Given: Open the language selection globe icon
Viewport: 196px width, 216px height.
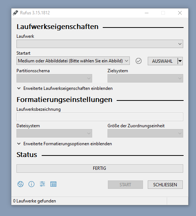Looking at the screenshot, I should point(20,184).
